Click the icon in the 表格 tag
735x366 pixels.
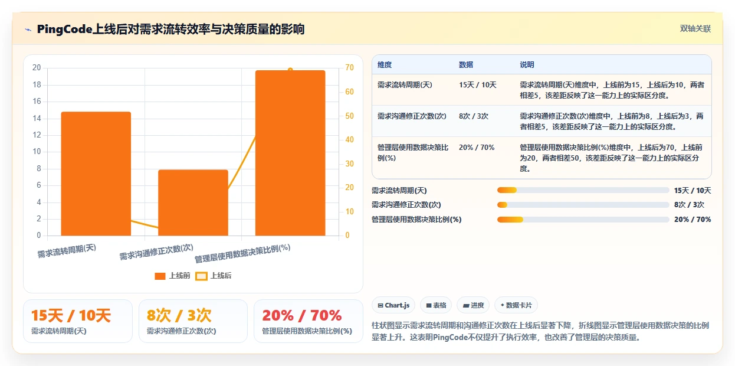tap(429, 305)
